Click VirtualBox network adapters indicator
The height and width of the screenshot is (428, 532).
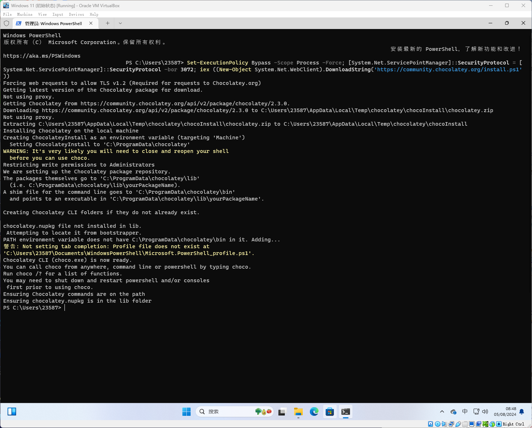coord(451,424)
